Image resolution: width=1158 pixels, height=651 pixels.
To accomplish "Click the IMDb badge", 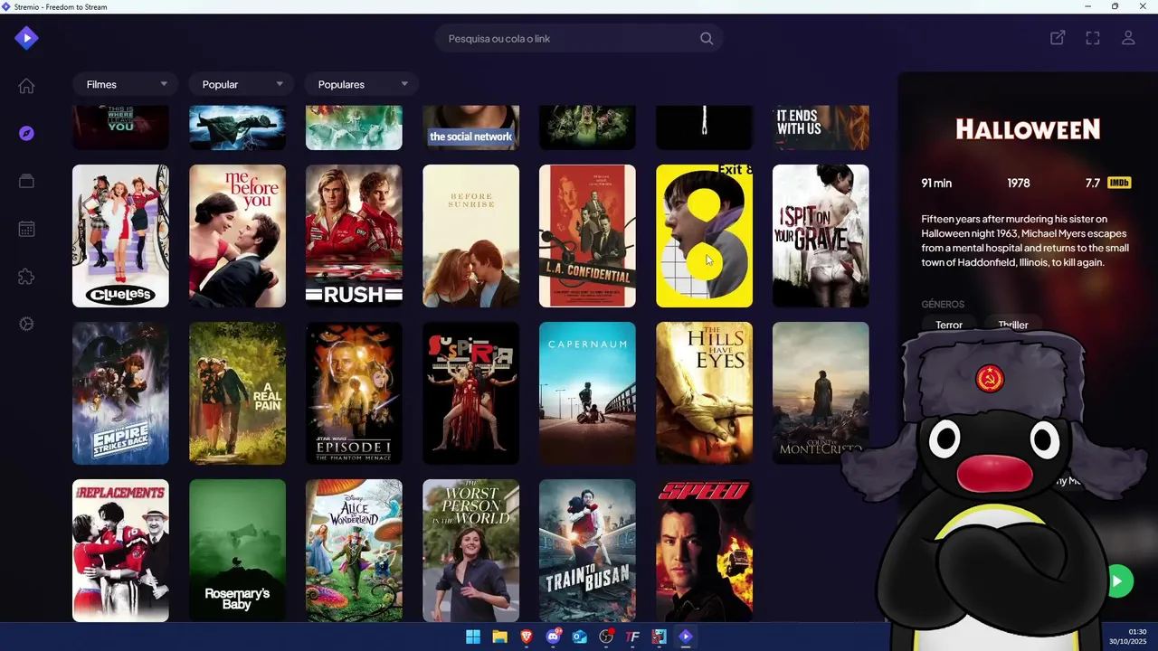I will click(1119, 183).
